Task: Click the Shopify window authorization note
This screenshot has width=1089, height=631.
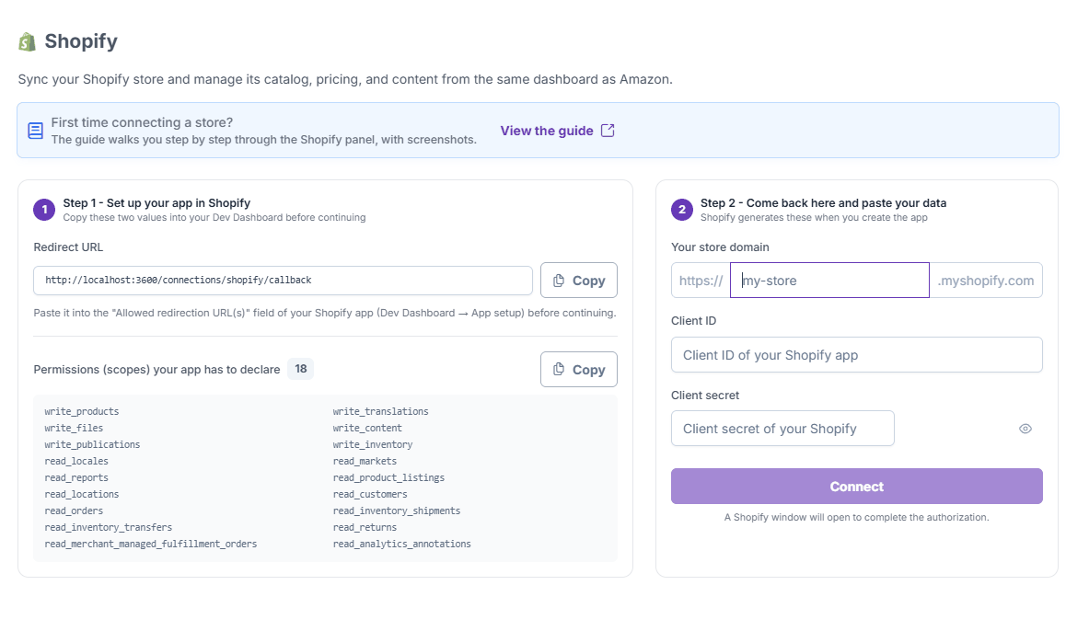Action: pos(856,517)
